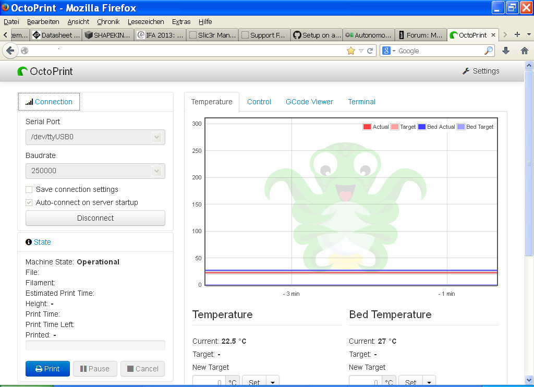Toggle Auto-connect on server startup checkbox
Screen dimensions: 534x387
(29, 202)
